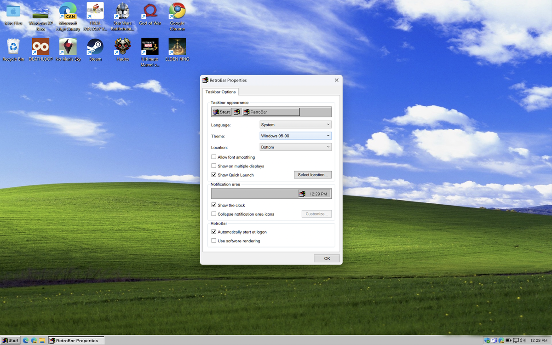Open Windows Security from the system tray
The width and height of the screenshot is (552, 345).
click(487, 340)
